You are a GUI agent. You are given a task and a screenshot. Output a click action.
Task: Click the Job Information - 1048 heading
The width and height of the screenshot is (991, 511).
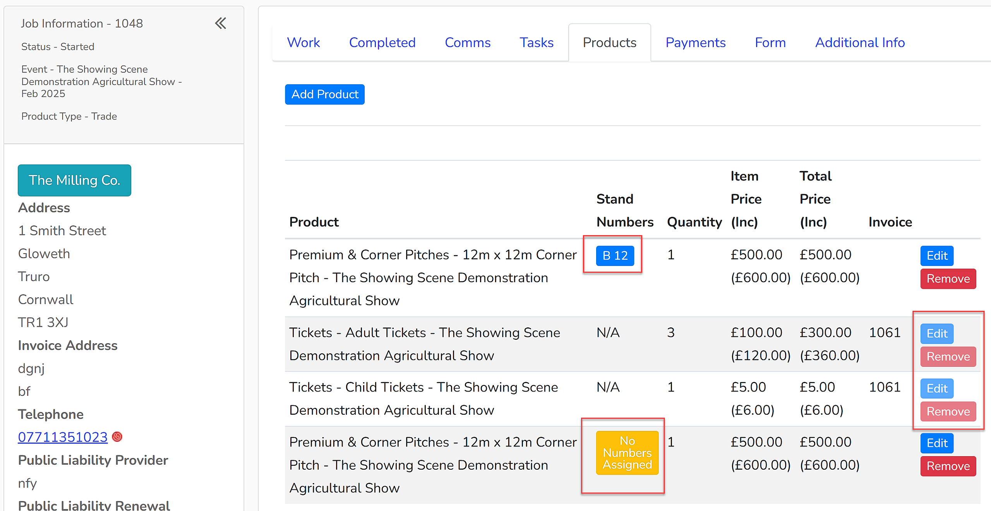82,24
